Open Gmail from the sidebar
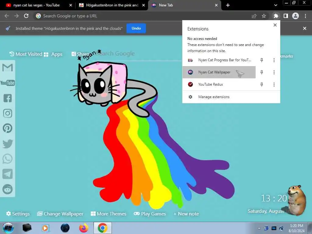This screenshot has width=312, height=234. pos(8,68)
